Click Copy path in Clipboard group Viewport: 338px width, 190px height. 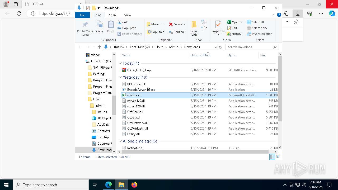pos(127,28)
